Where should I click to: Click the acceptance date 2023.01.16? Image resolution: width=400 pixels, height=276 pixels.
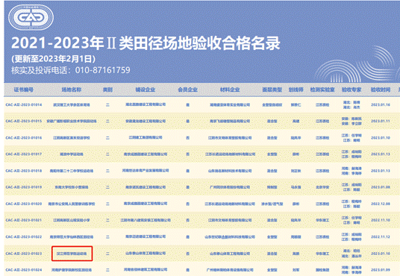[x=381, y=105]
